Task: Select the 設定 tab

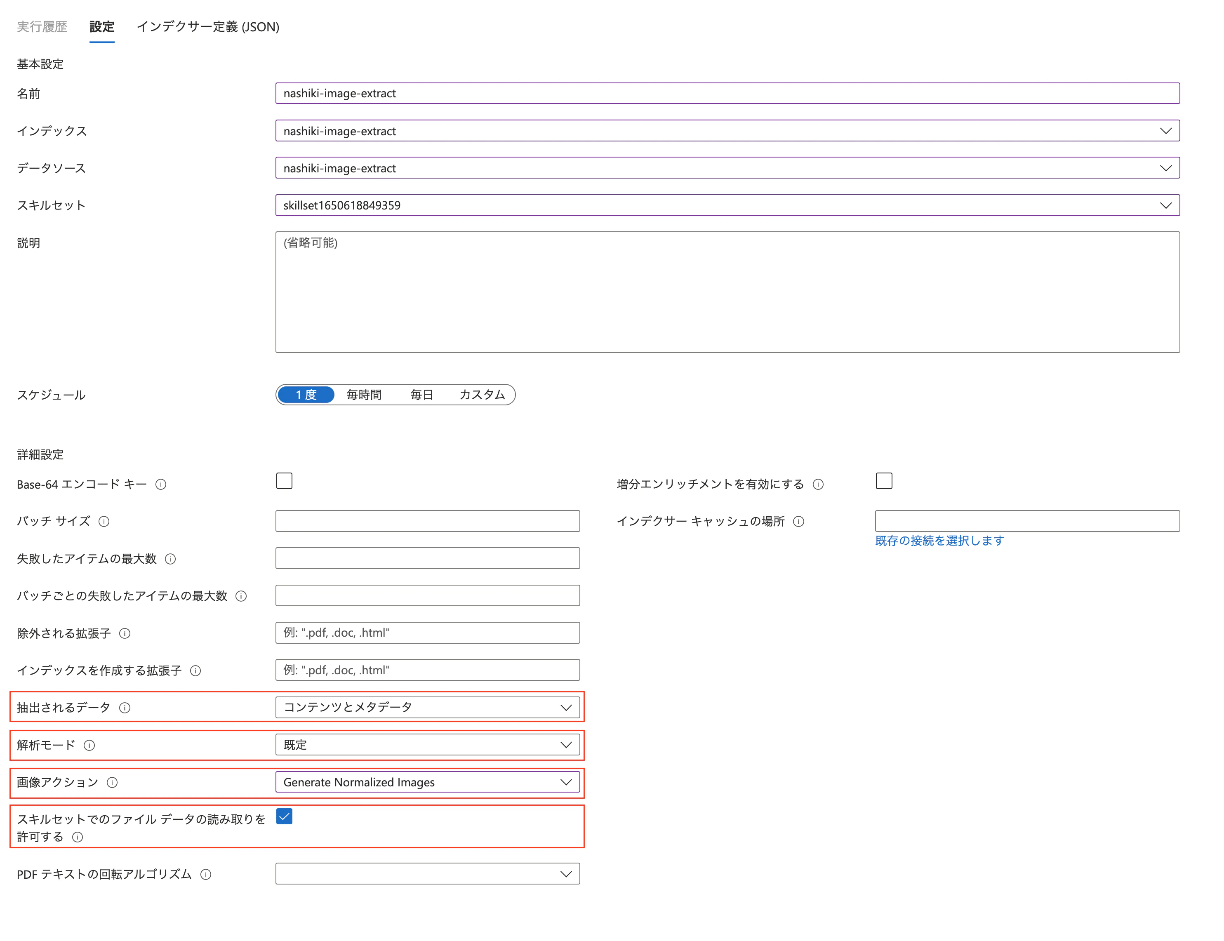Action: [x=102, y=26]
